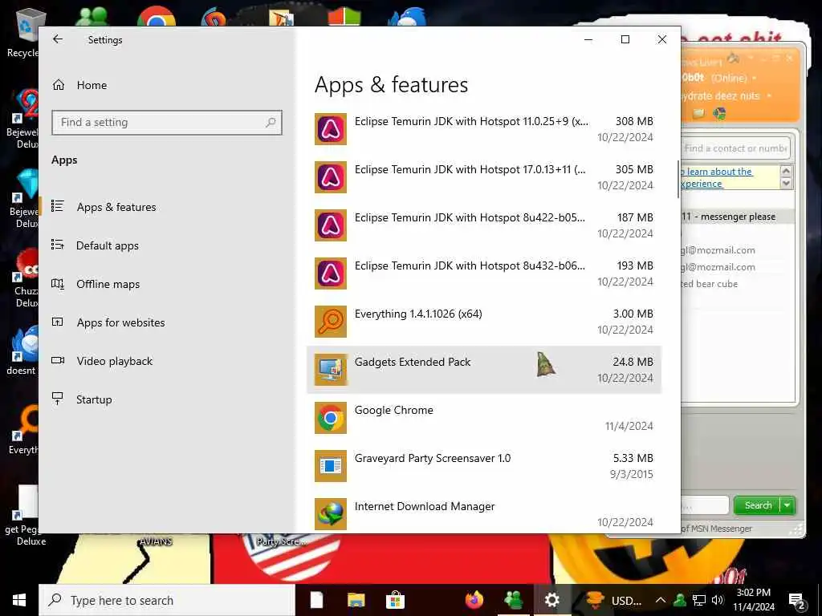Open Microsoft Store from the taskbar
This screenshot has width=822, height=616.
[x=395, y=600]
